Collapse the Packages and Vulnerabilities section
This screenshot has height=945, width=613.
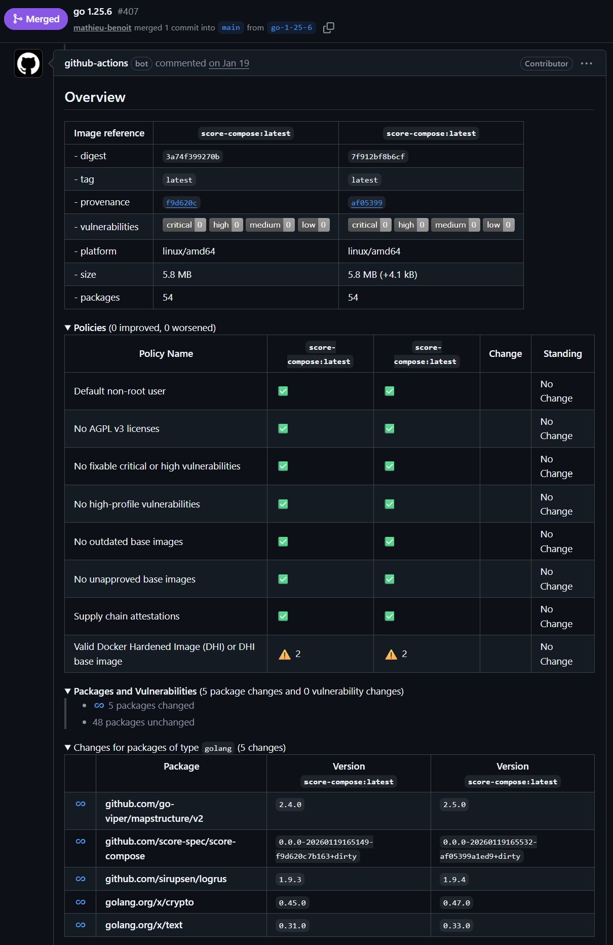(x=68, y=692)
